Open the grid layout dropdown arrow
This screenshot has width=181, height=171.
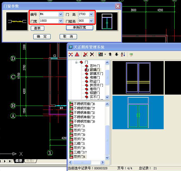tap(105, 54)
